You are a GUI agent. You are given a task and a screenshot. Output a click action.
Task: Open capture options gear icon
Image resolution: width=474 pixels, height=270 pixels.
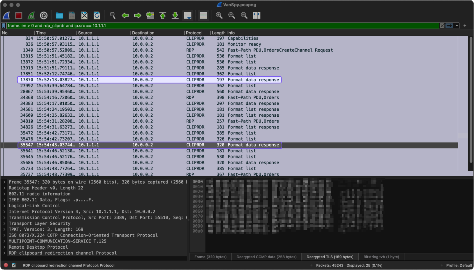click(44, 16)
